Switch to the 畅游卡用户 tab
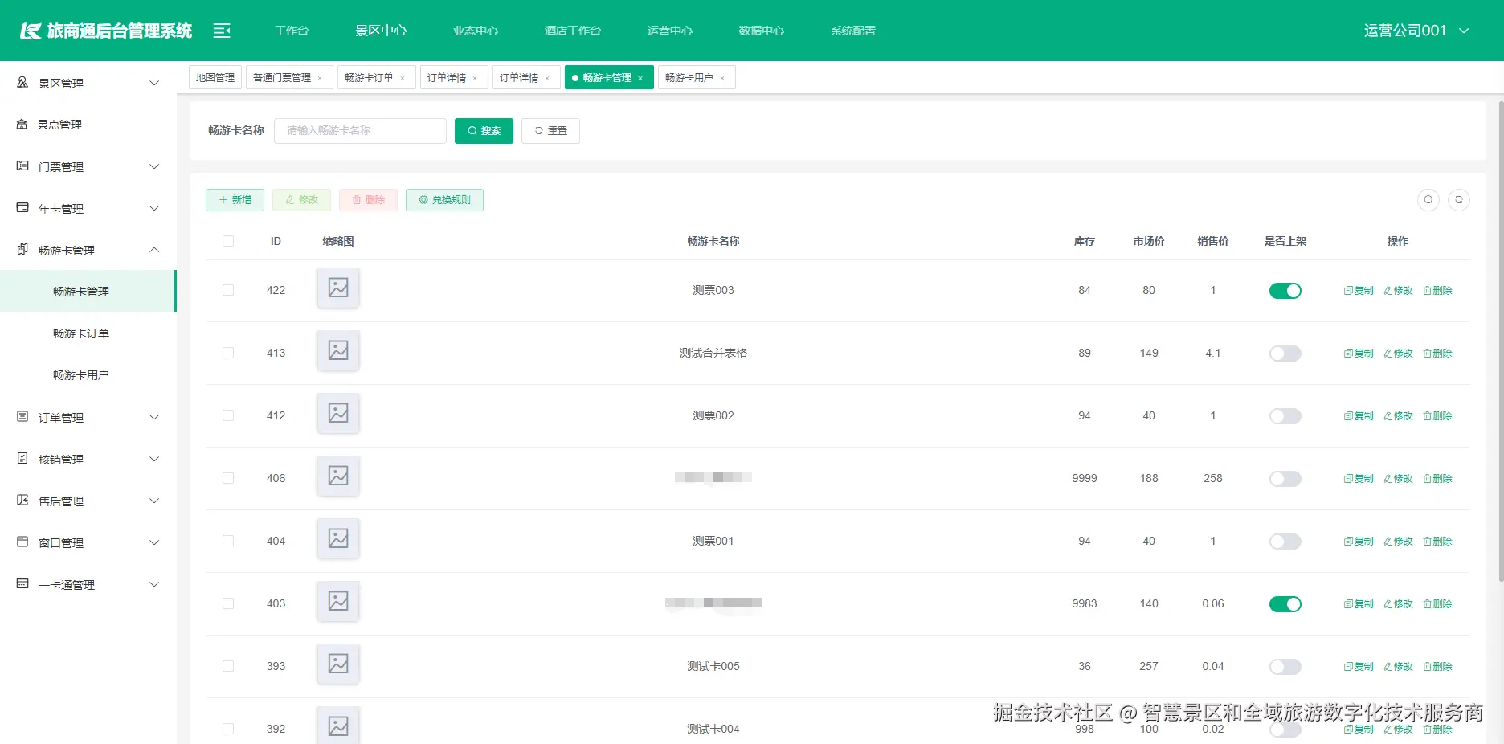Image resolution: width=1504 pixels, height=744 pixels. tap(691, 77)
